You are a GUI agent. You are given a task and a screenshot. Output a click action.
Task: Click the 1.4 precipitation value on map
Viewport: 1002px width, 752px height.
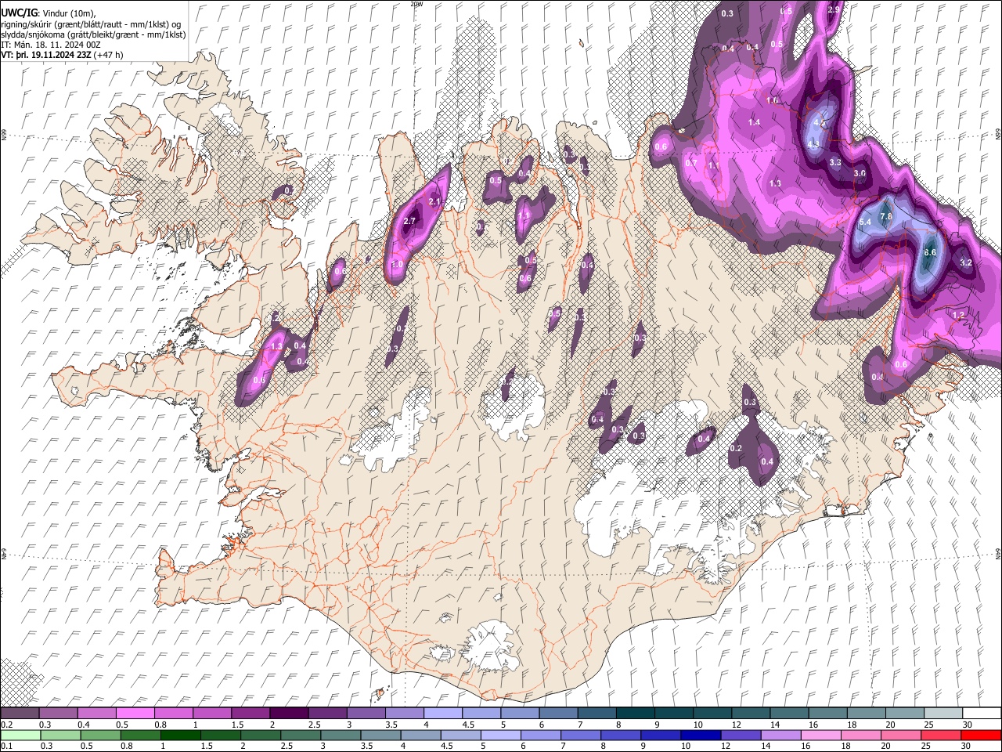754,122
